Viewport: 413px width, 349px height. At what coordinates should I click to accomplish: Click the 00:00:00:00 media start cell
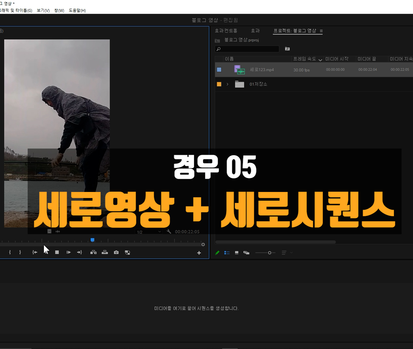click(x=335, y=69)
